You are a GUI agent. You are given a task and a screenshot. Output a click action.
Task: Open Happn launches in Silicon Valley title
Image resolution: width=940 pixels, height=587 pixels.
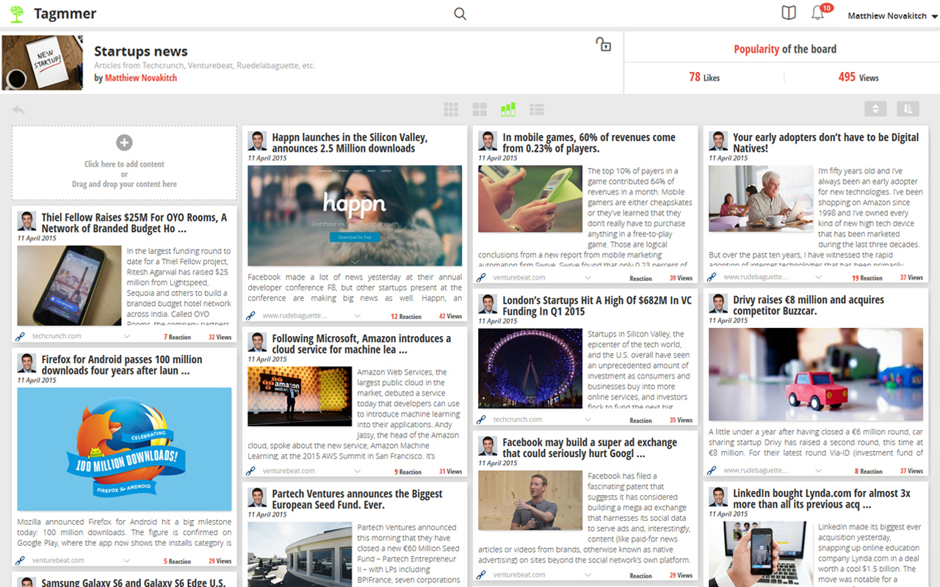coord(350,142)
